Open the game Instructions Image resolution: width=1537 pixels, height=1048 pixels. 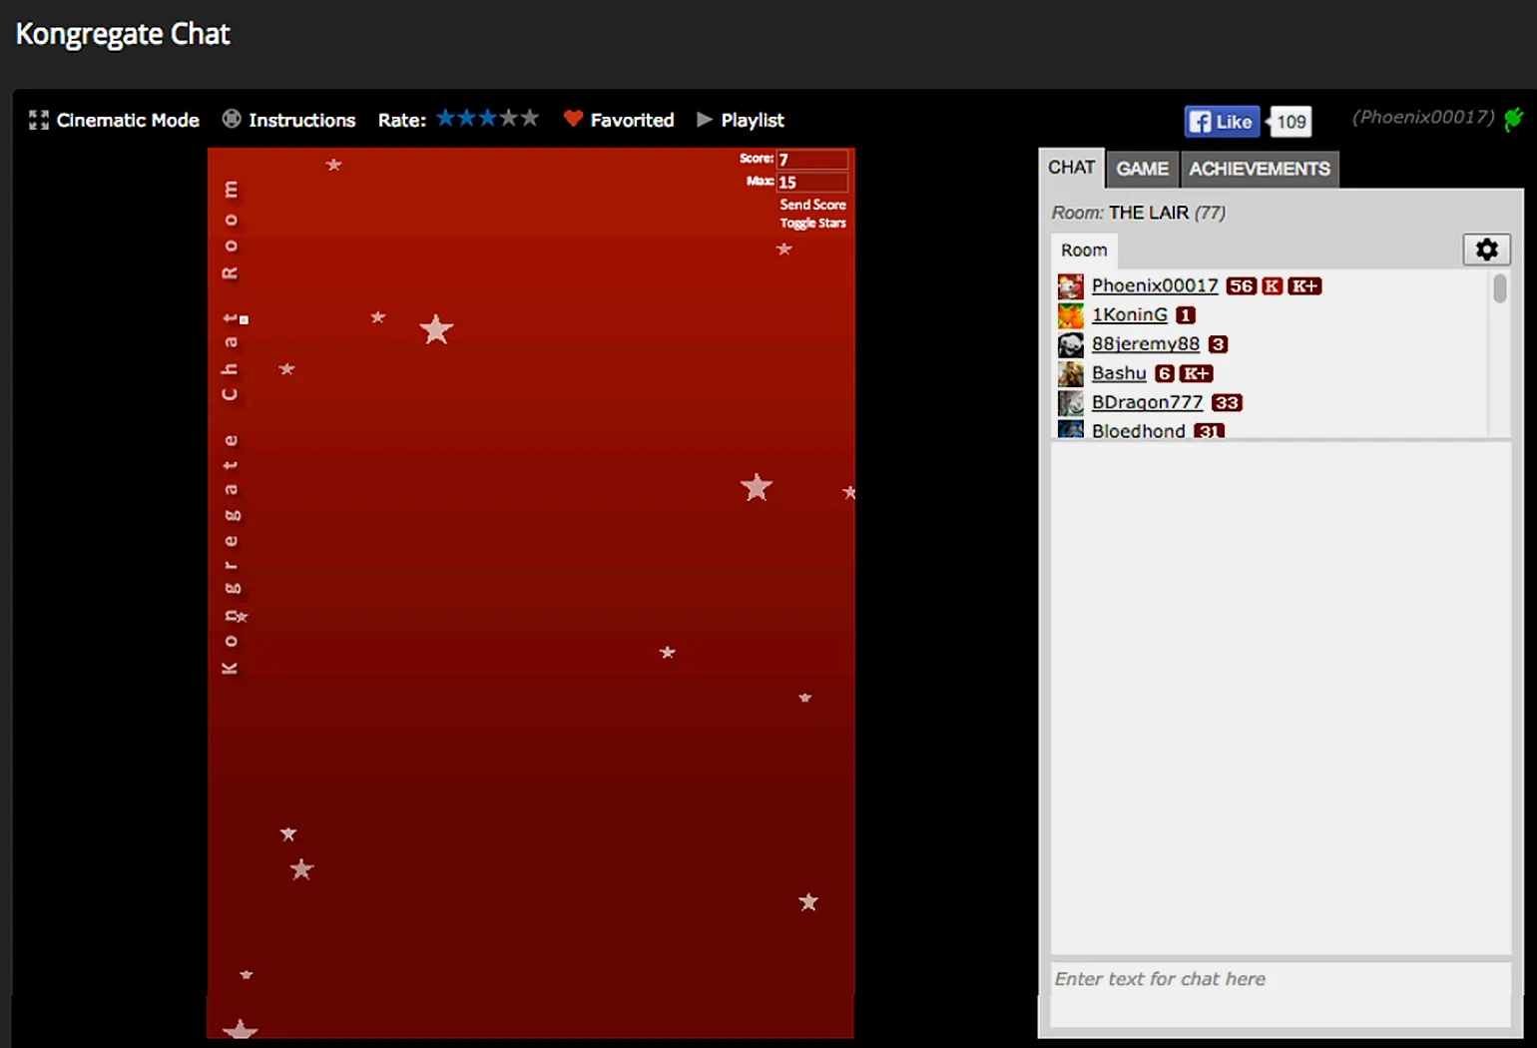coord(288,120)
